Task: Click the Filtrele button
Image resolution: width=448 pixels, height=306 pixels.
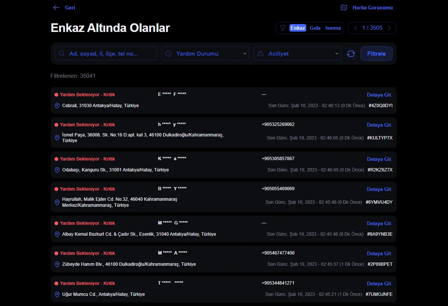Action: click(377, 54)
